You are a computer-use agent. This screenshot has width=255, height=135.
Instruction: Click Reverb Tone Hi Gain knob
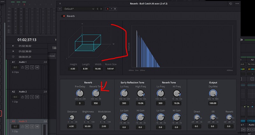click(177, 117)
